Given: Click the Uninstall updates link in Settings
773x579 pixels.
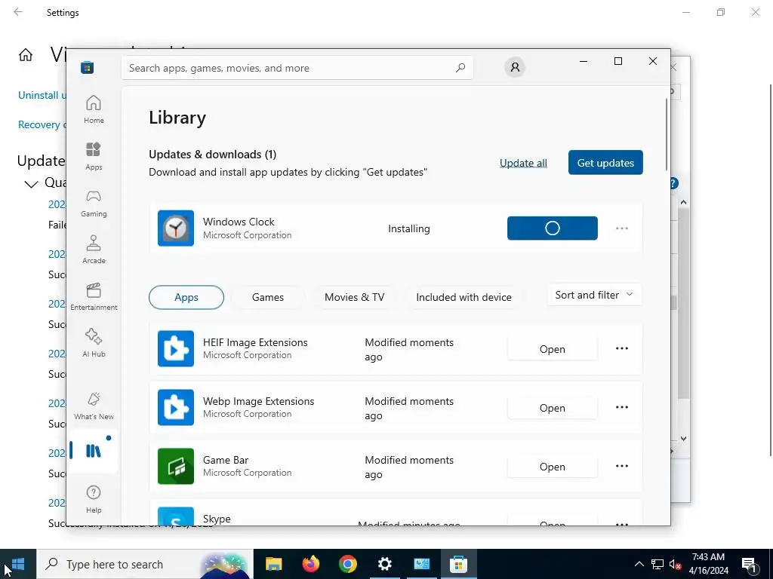Looking at the screenshot, I should (x=42, y=95).
